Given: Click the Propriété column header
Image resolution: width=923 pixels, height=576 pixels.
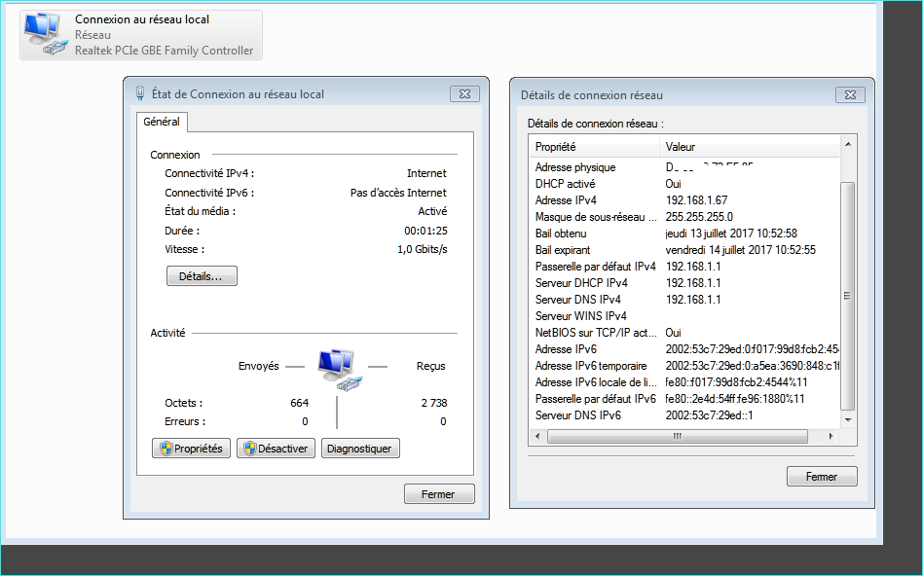Looking at the screenshot, I should pos(594,147).
